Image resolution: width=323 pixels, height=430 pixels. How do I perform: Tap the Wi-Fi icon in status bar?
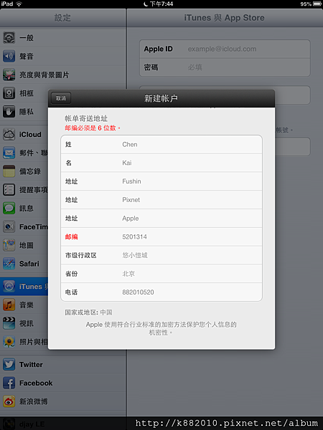click(19, 4)
